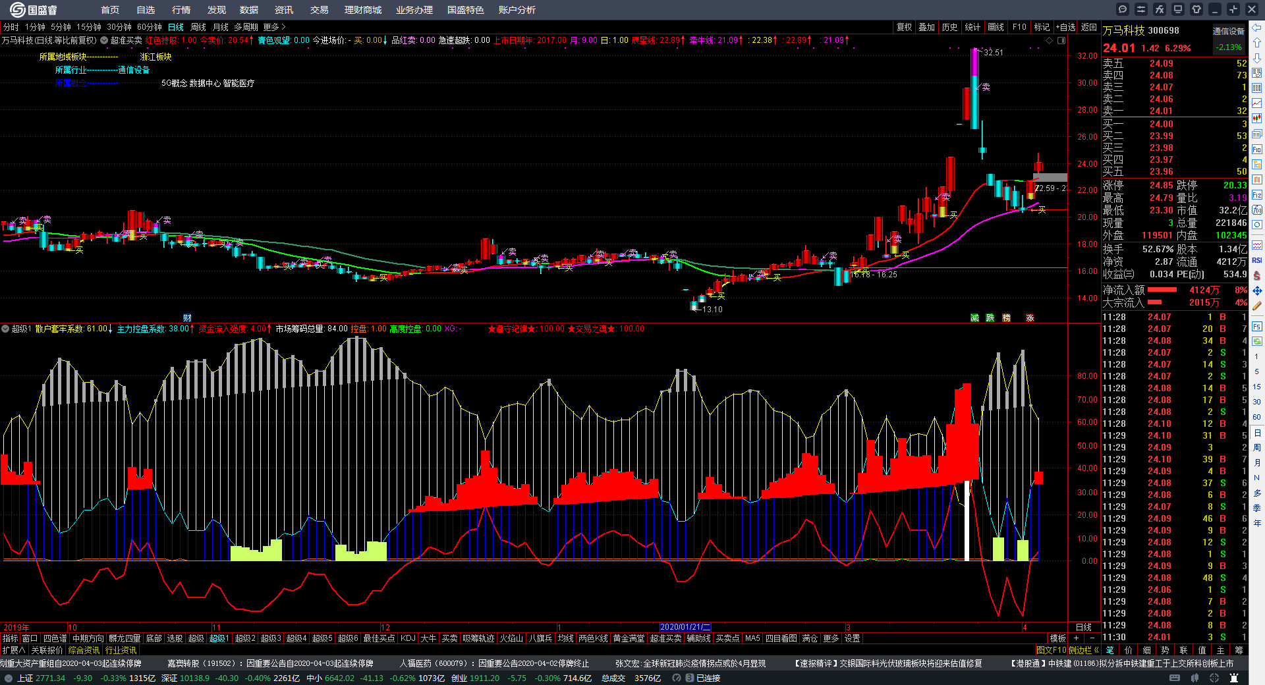Open dropdown circle beside 超级1 indicator name

pyautogui.click(x=5, y=329)
